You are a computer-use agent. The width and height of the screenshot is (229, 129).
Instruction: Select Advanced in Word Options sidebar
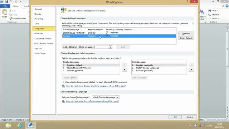(44, 33)
